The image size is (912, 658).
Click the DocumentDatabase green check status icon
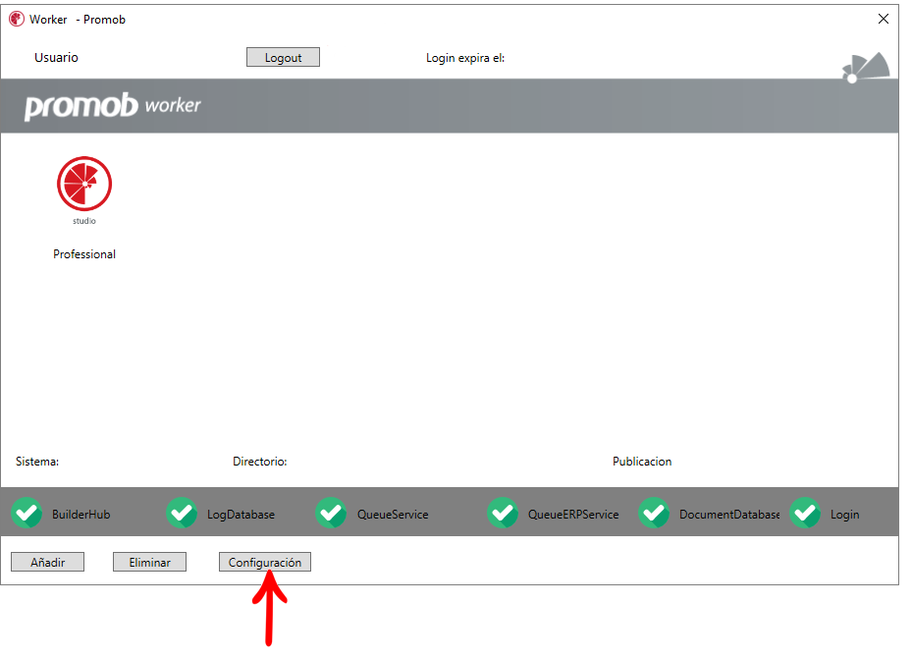[x=655, y=513]
